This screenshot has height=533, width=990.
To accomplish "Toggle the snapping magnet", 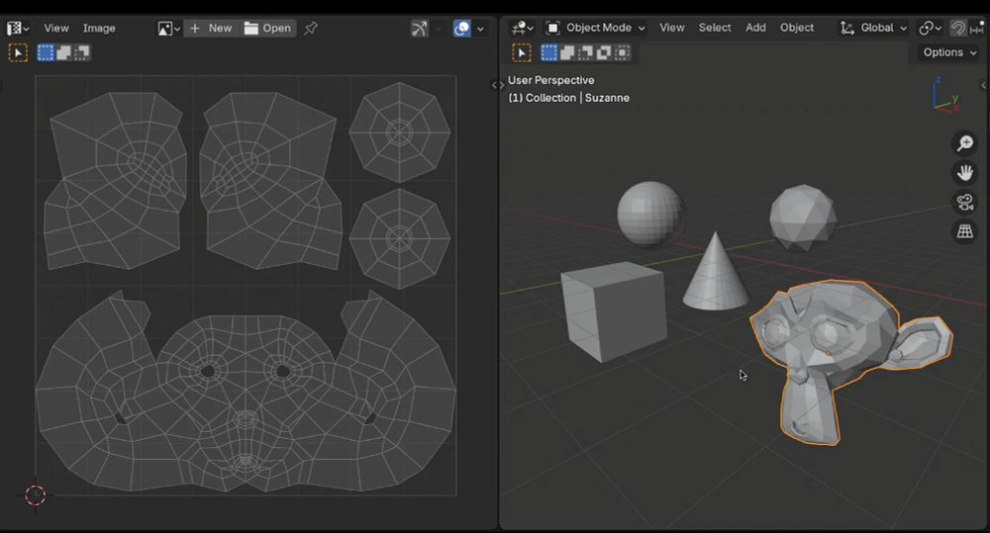I will [x=957, y=29].
